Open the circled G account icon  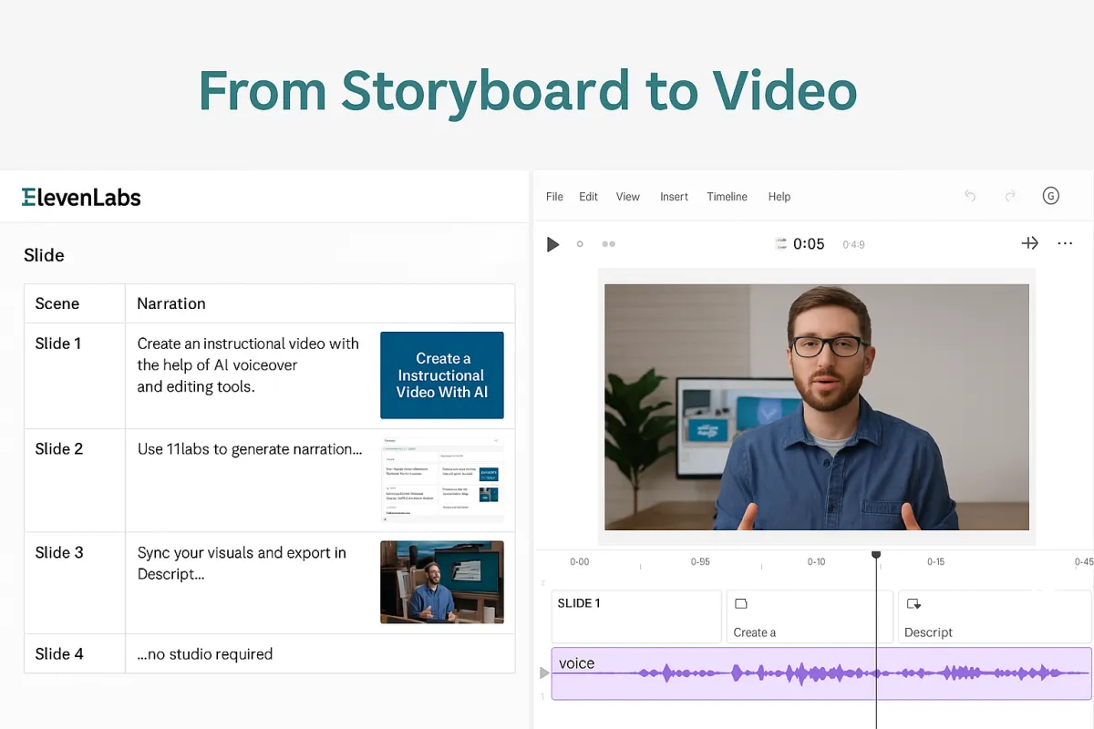(x=1050, y=196)
